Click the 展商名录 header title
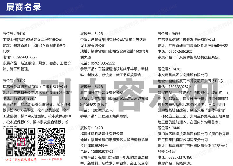This screenshot has width=233, height=166. [x=24, y=7]
